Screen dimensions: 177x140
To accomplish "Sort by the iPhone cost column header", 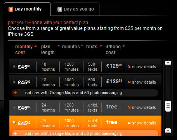I will coord(113,49).
